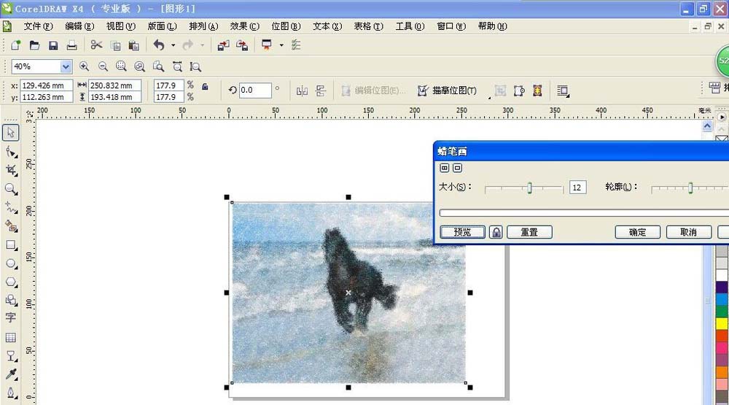
Task: Save document using the floppy disk icon
Action: 53,45
